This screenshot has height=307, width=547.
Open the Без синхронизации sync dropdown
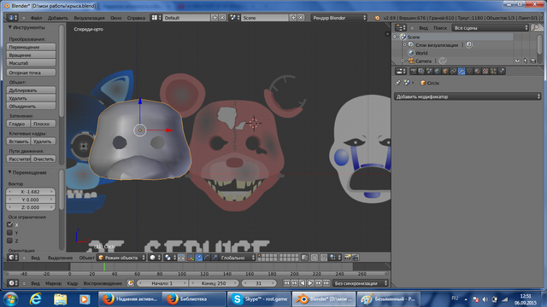(x=361, y=283)
